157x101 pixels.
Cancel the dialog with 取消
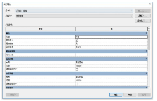click(130, 95)
